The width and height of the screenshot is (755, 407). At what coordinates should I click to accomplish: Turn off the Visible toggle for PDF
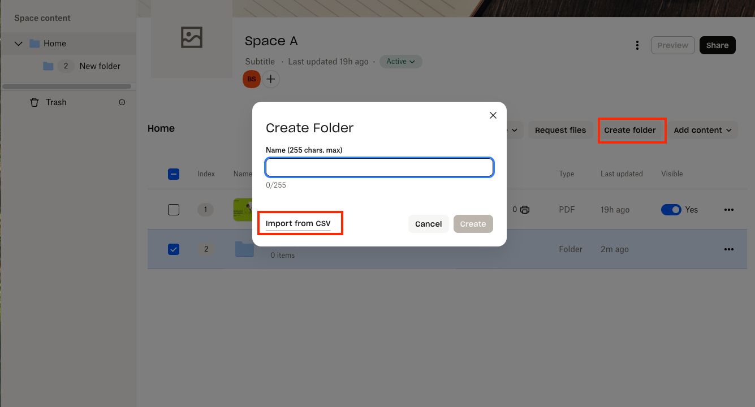pos(671,210)
